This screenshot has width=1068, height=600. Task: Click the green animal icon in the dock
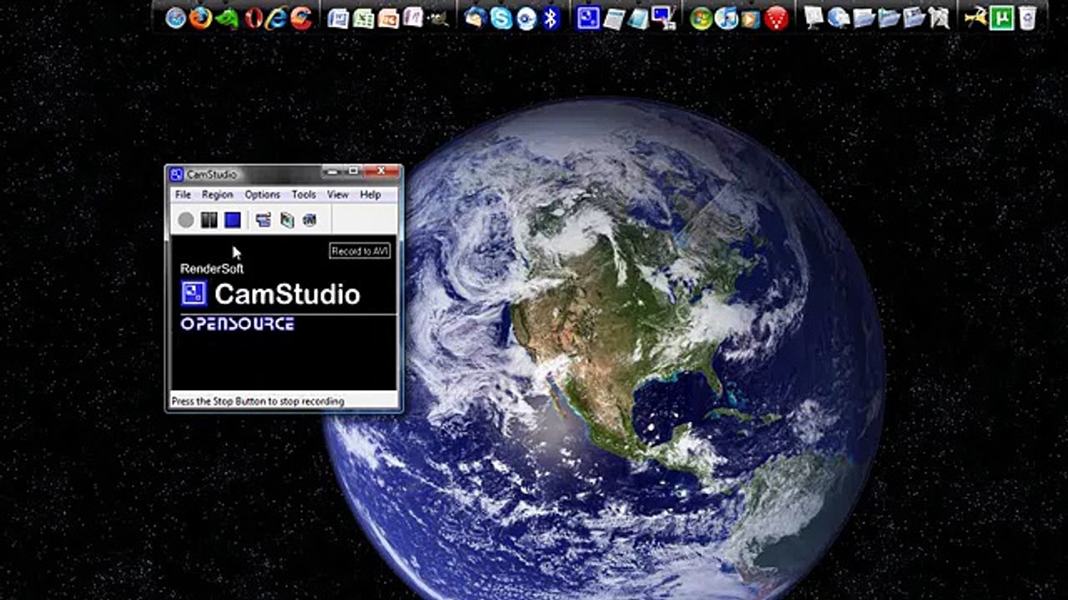(226, 17)
